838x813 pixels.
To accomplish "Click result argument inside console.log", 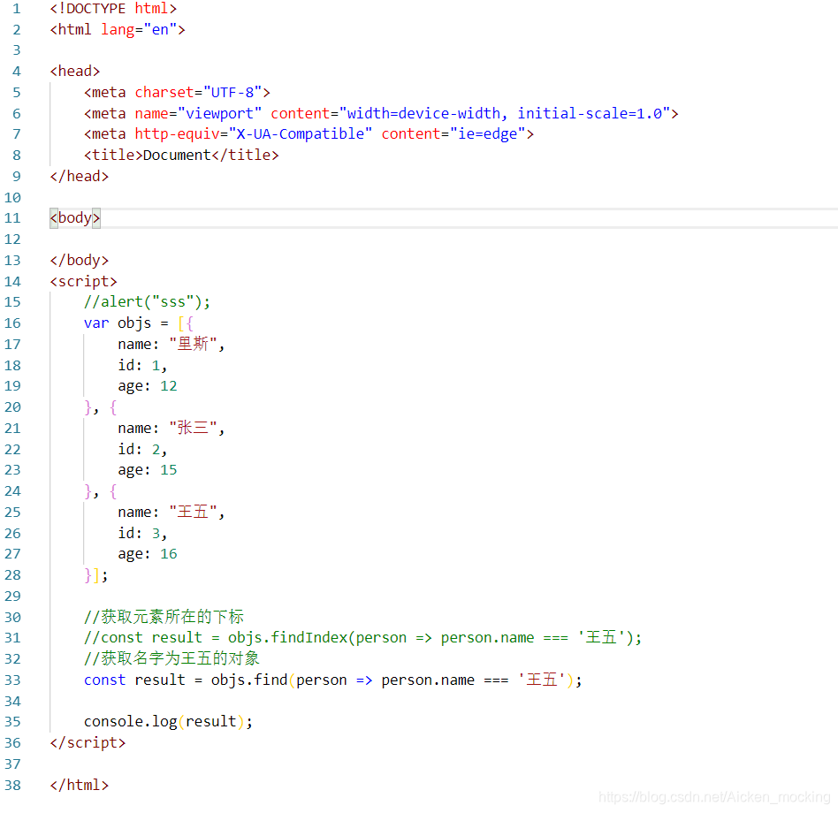I will click(210, 722).
